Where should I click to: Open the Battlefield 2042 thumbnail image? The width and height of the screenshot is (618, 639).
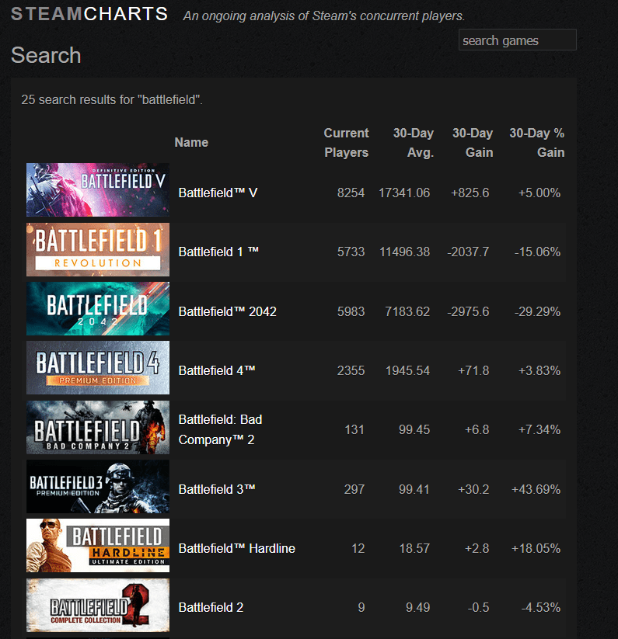(x=98, y=308)
